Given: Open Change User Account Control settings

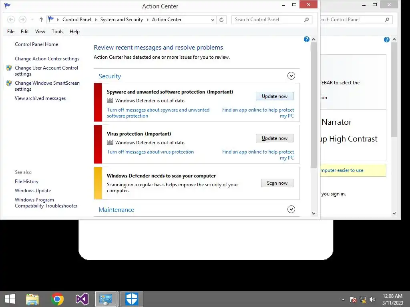Looking at the screenshot, I should pos(46,71).
